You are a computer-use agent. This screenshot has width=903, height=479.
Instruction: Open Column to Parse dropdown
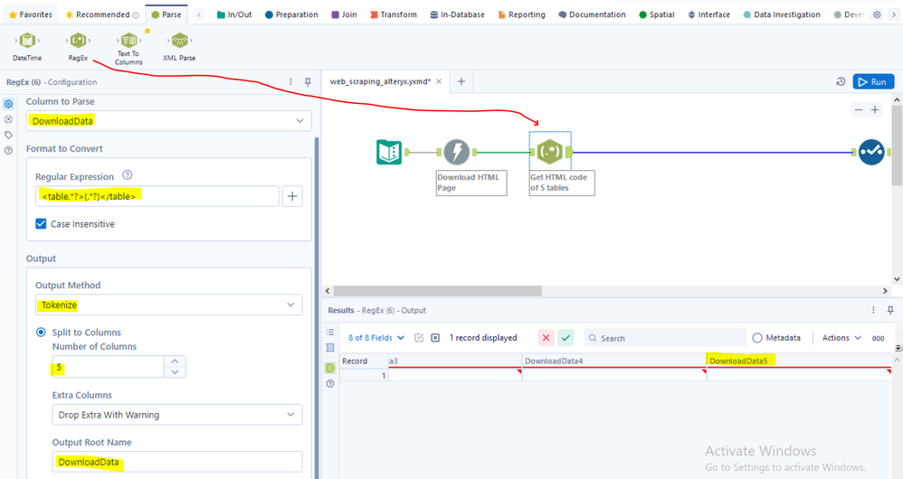pyautogui.click(x=168, y=121)
